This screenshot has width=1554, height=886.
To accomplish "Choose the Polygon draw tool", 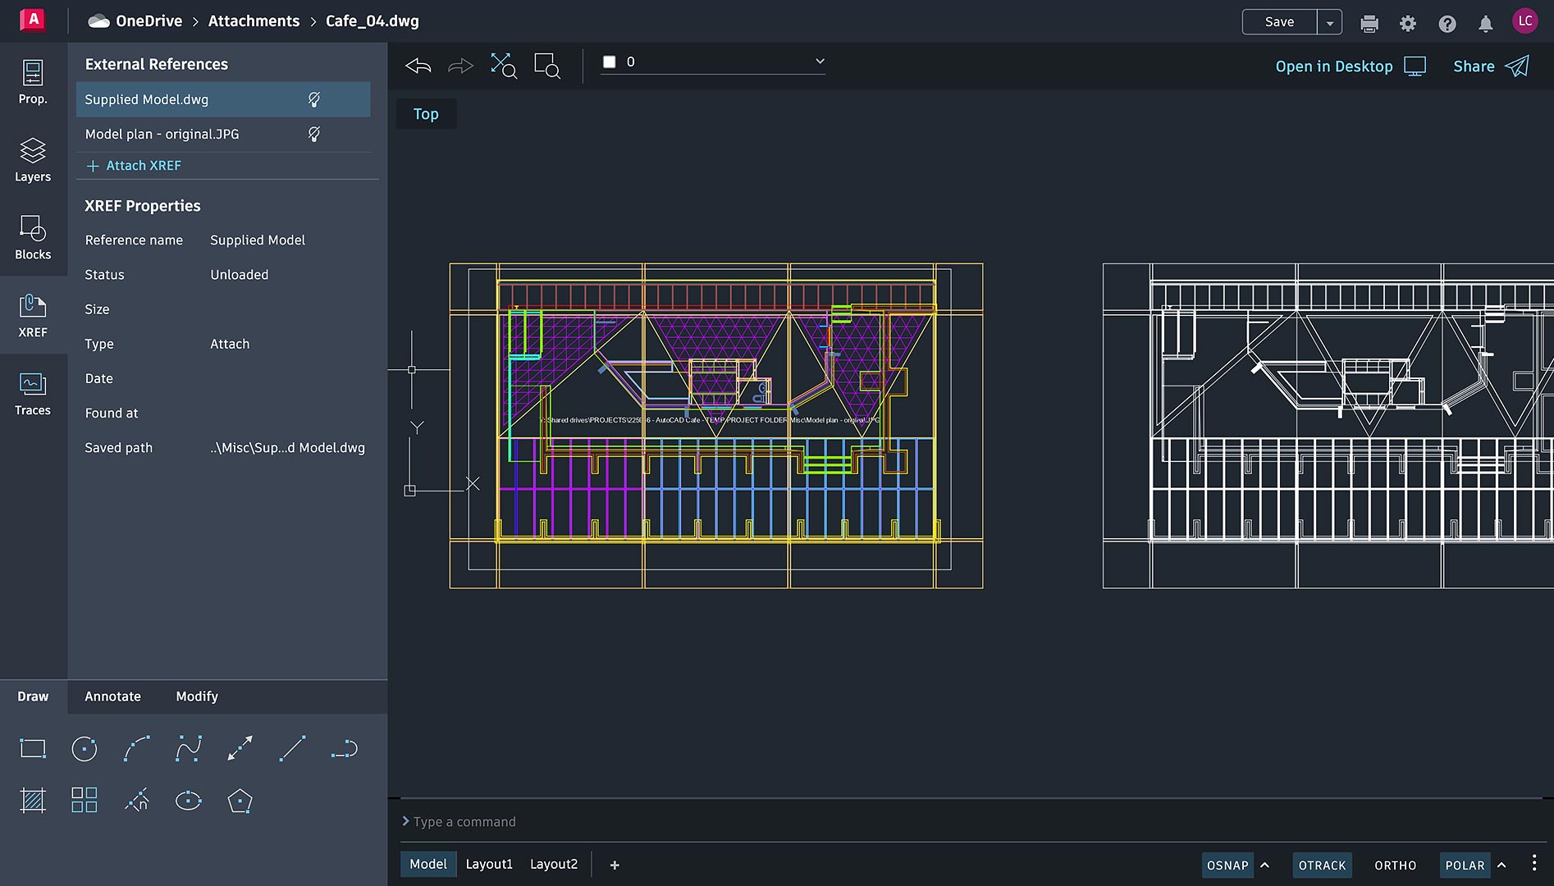I will 240,800.
